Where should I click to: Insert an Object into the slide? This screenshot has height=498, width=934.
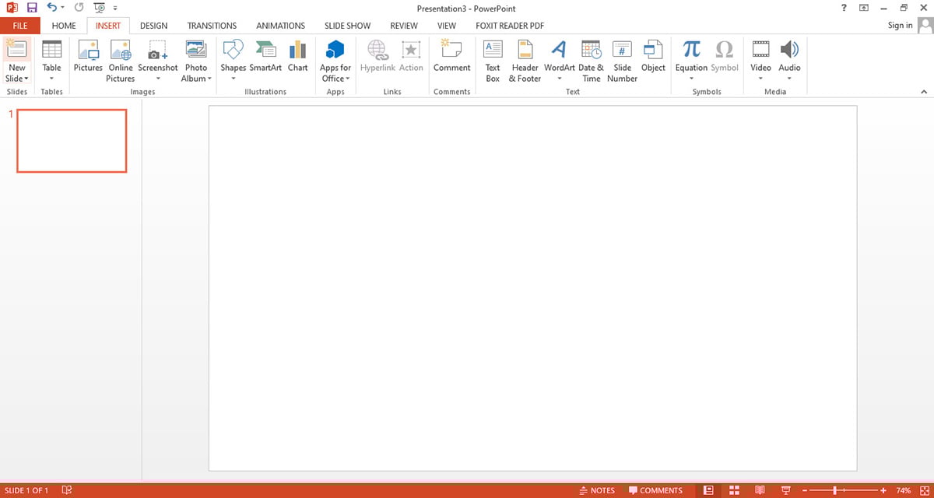click(653, 58)
